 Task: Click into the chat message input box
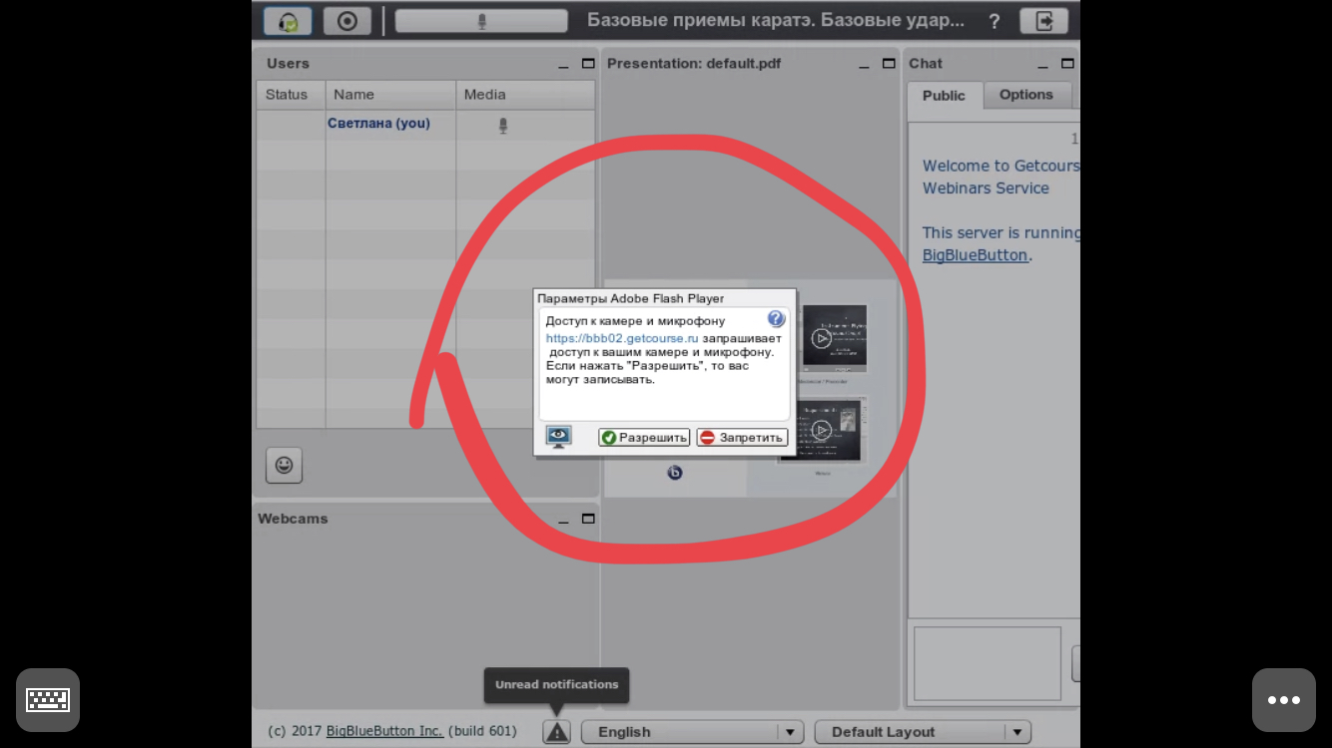(987, 663)
